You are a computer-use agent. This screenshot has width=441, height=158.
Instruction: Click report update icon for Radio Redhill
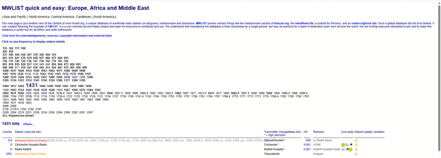click(x=356, y=149)
